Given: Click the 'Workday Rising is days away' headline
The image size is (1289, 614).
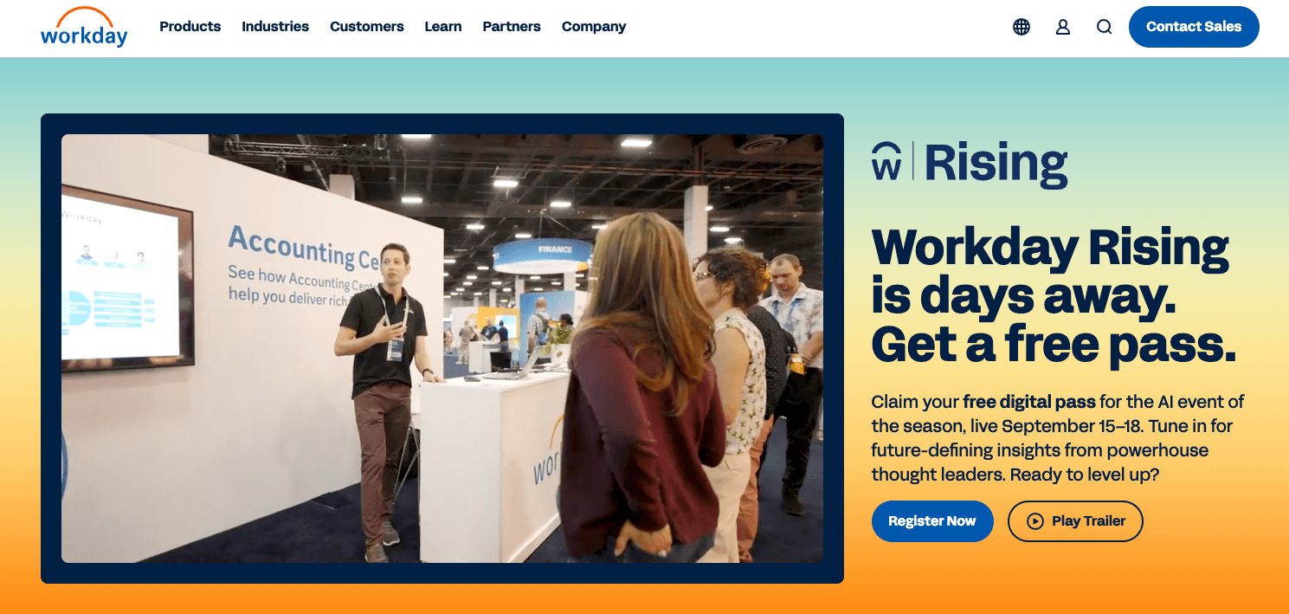Looking at the screenshot, I should 1054,296.
